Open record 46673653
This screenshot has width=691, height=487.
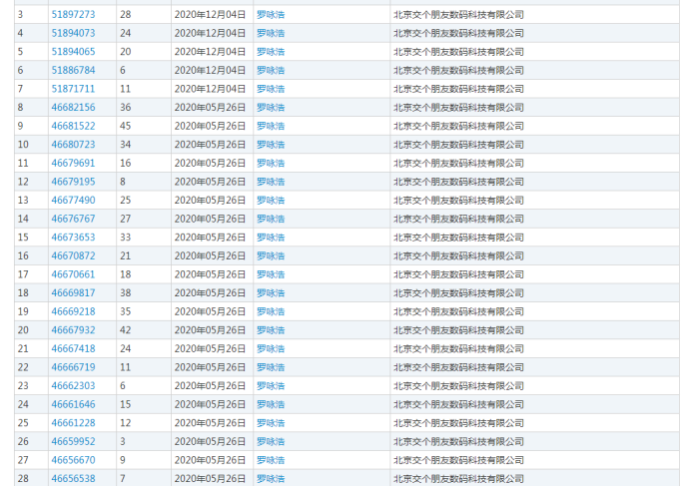coord(73,238)
